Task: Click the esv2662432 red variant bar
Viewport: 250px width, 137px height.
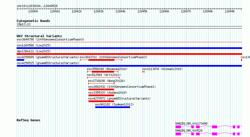Action: click(101, 89)
